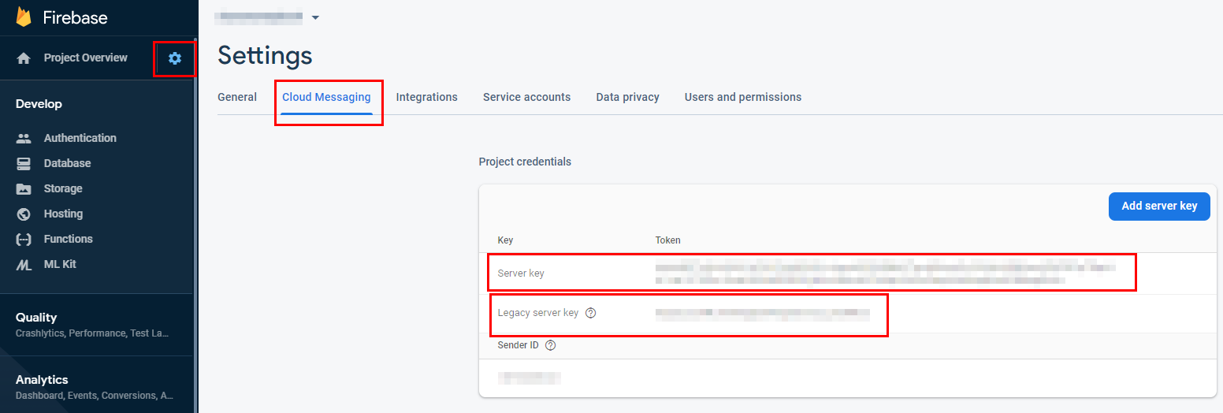
Task: Click the Authentication people icon
Action: [x=24, y=138]
